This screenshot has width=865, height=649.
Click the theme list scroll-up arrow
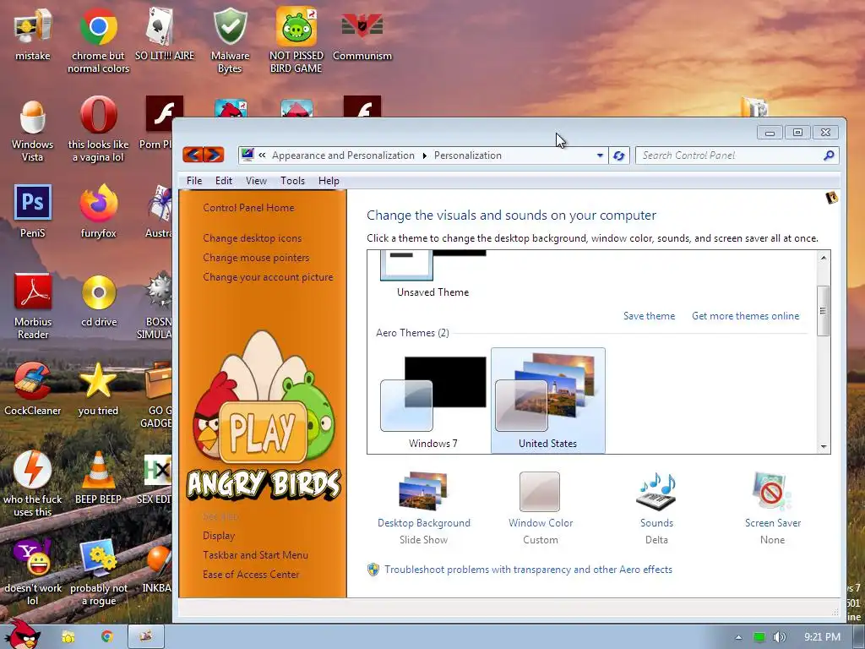824,258
